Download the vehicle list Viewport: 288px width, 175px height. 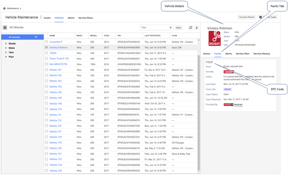(x=196, y=28)
